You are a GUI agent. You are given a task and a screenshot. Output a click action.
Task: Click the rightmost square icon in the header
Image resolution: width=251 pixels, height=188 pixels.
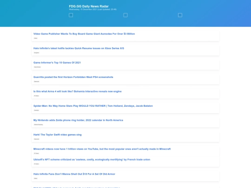point(180,15)
